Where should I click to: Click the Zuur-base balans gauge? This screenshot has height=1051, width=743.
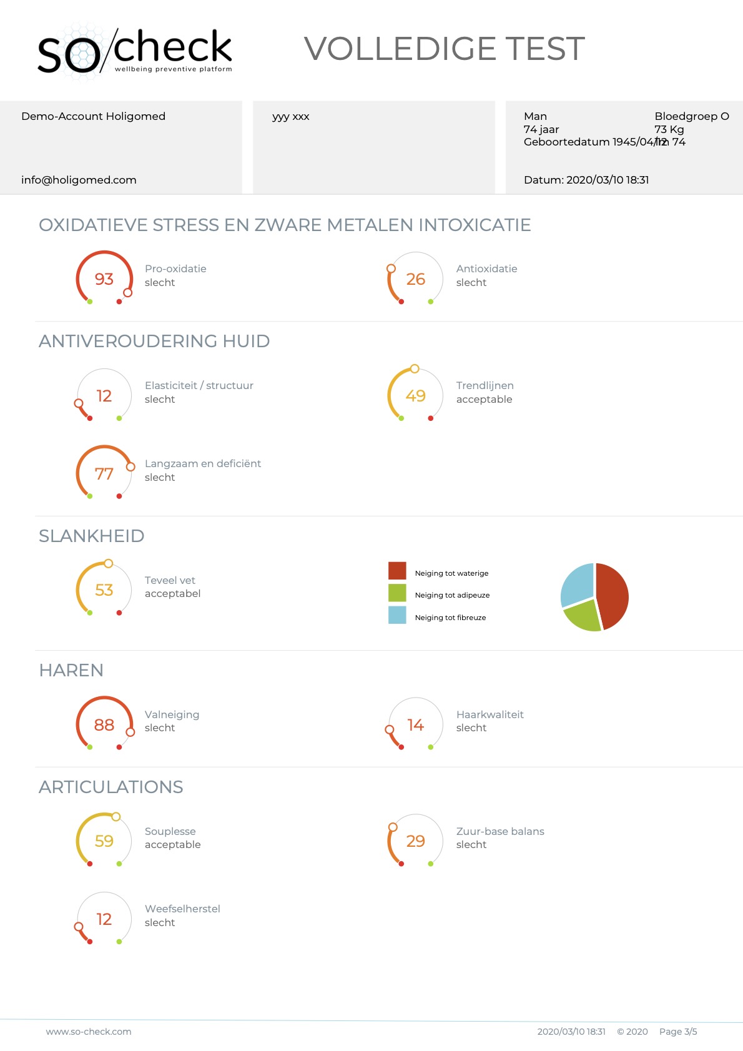pos(415,841)
